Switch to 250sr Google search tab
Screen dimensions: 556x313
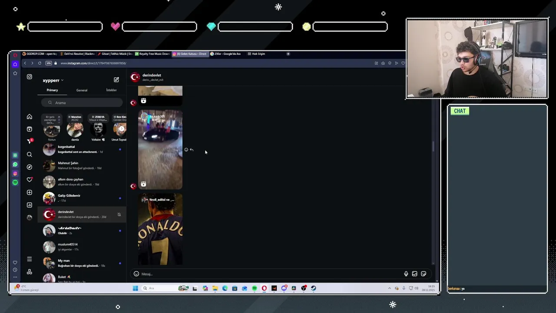227,54
